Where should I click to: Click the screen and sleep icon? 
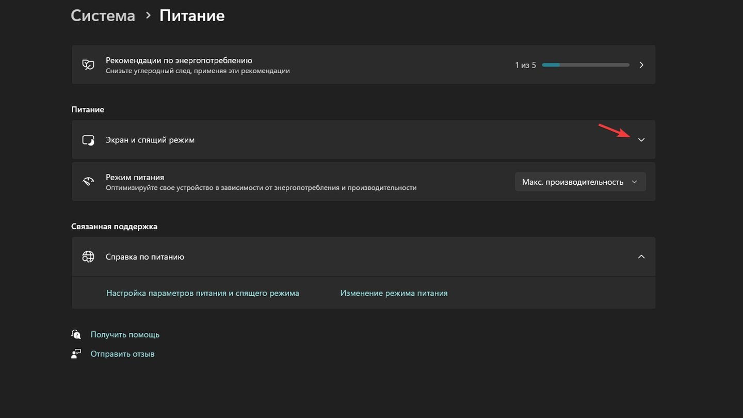(88, 140)
